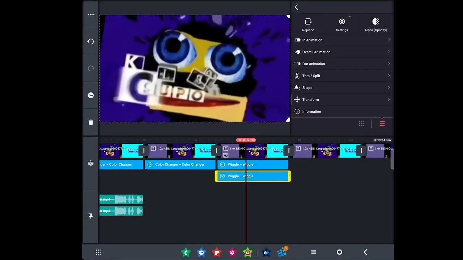463x260 pixels.
Task: Open the blue tiles app with badge
Action: tap(282, 252)
